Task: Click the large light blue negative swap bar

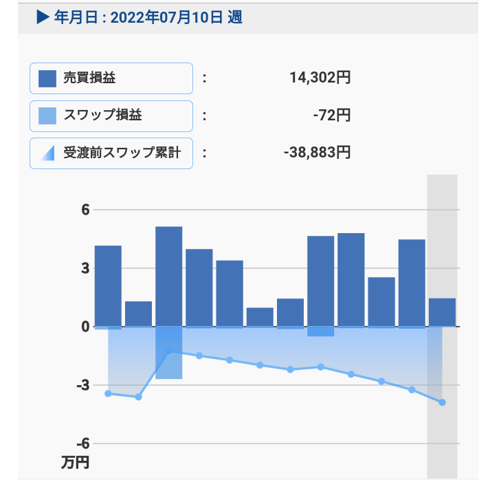Action: (x=168, y=353)
